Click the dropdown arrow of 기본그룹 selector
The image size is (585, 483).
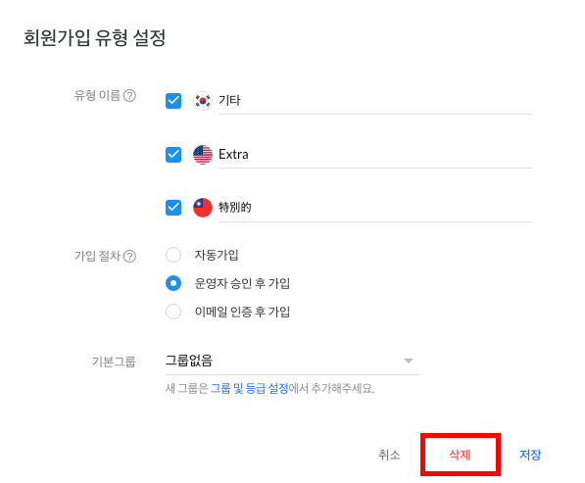[x=409, y=361]
